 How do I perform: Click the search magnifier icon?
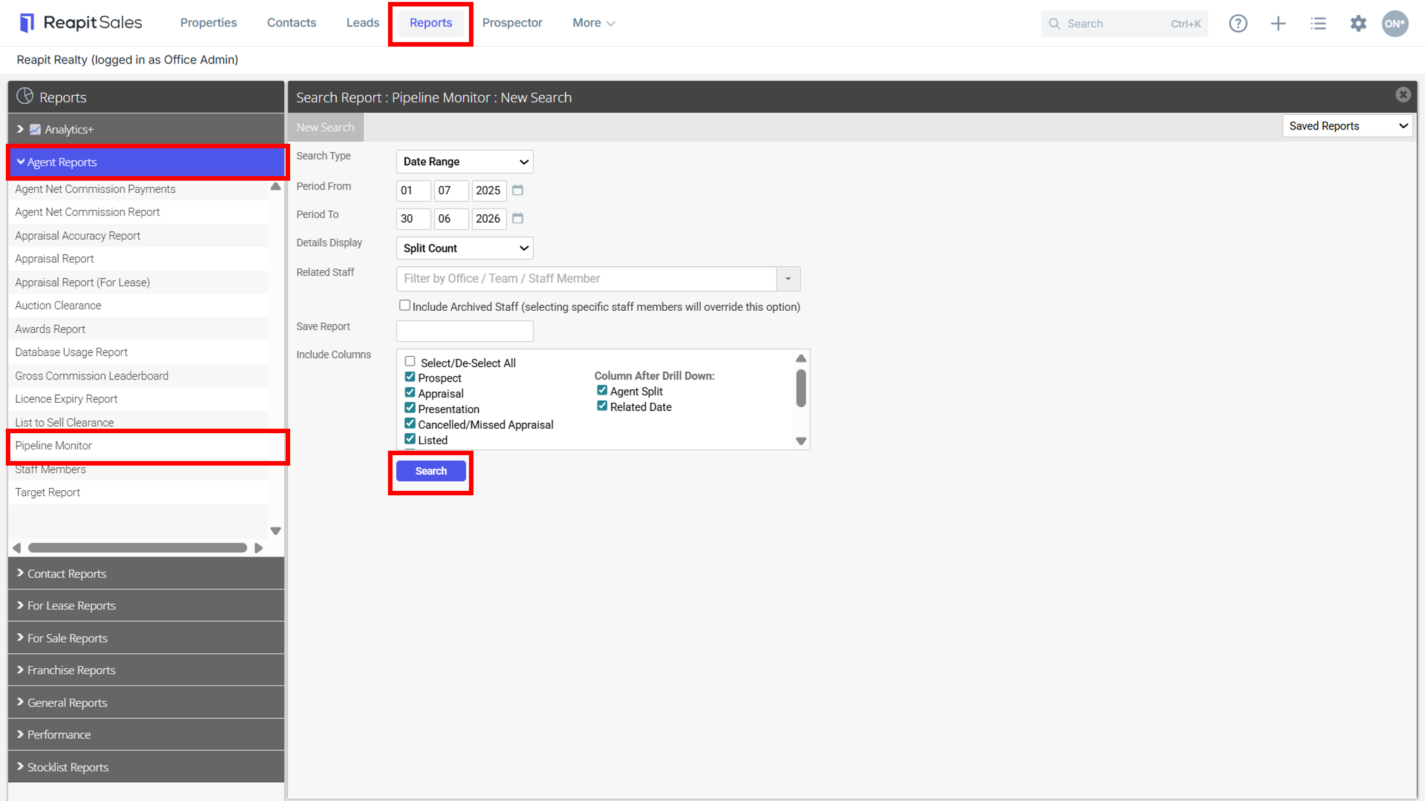1054,24
